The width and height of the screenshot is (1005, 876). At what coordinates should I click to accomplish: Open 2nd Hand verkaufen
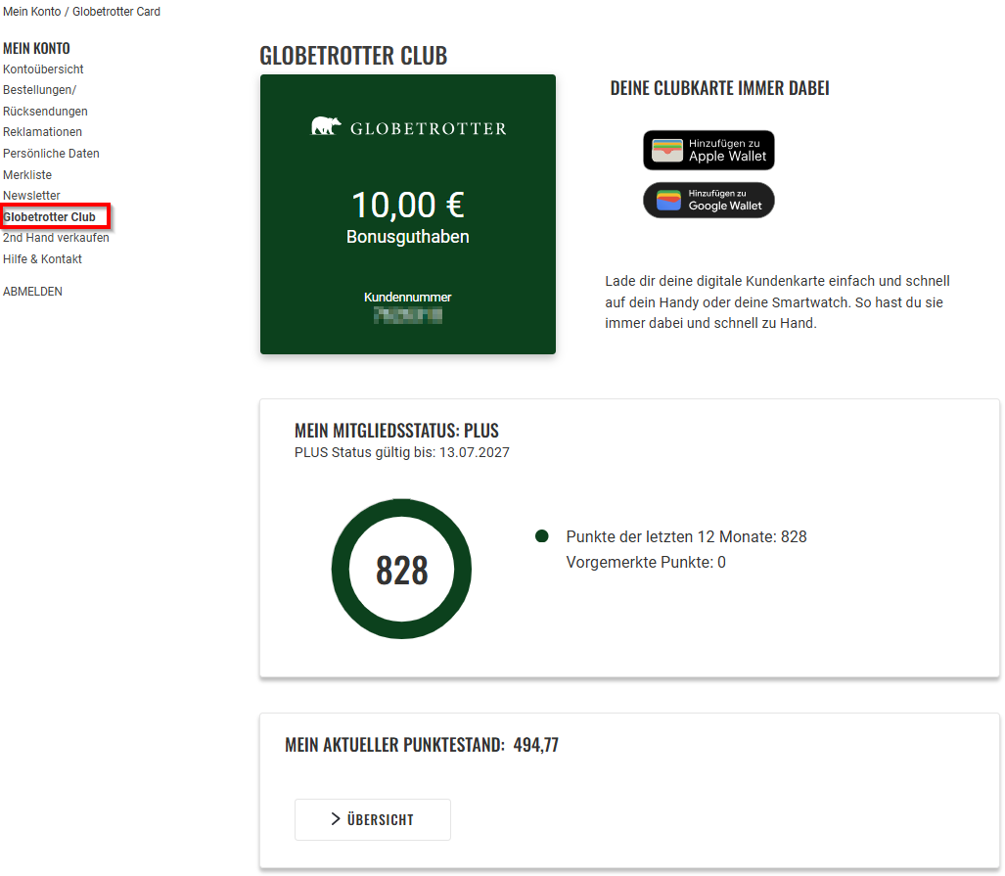pos(56,238)
